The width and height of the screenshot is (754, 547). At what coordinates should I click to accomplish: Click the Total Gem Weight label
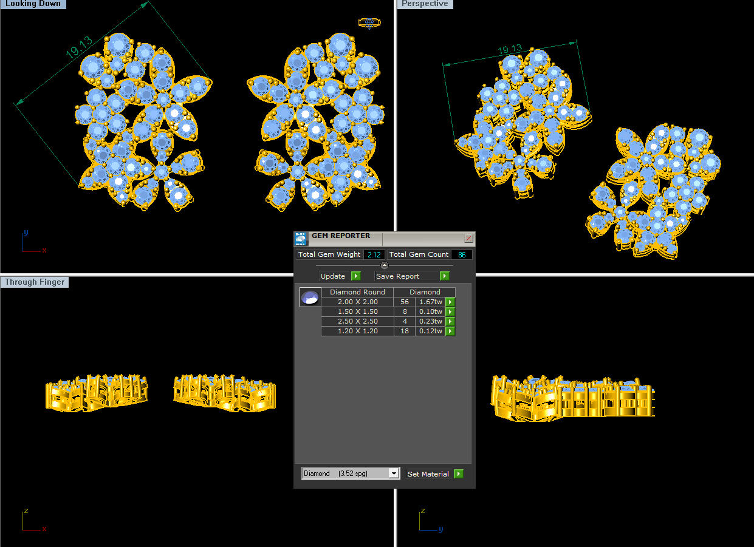(x=329, y=254)
